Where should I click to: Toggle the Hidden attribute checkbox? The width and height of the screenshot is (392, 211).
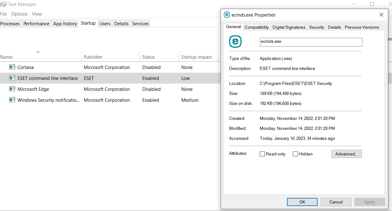click(x=295, y=154)
